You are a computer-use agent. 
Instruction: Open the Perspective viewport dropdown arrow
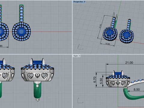pos(85,2)
